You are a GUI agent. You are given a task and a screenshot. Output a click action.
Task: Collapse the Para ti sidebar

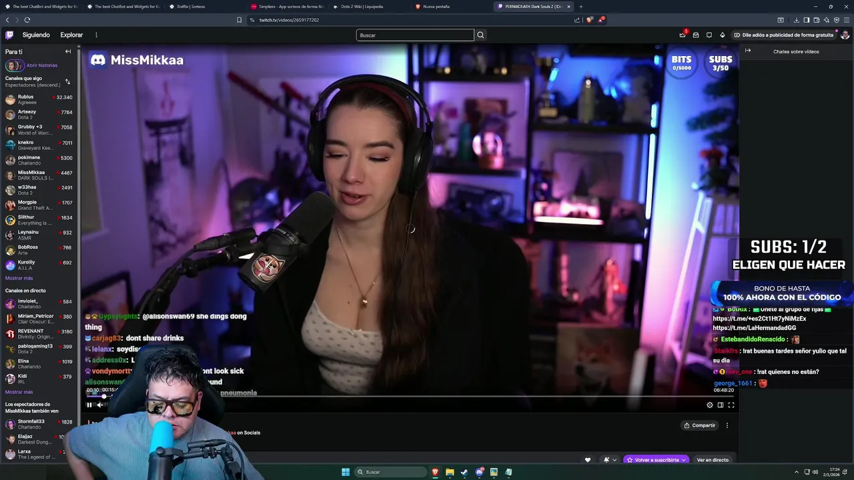coord(67,51)
